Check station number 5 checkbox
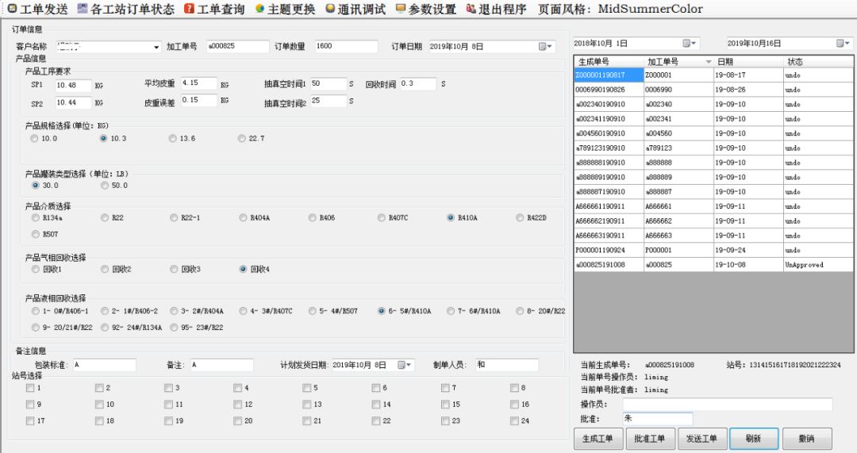 (x=307, y=388)
